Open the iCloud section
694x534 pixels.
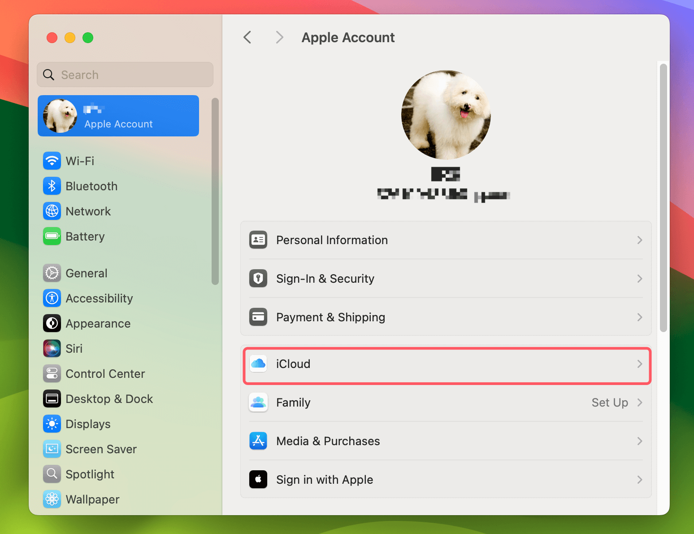446,364
